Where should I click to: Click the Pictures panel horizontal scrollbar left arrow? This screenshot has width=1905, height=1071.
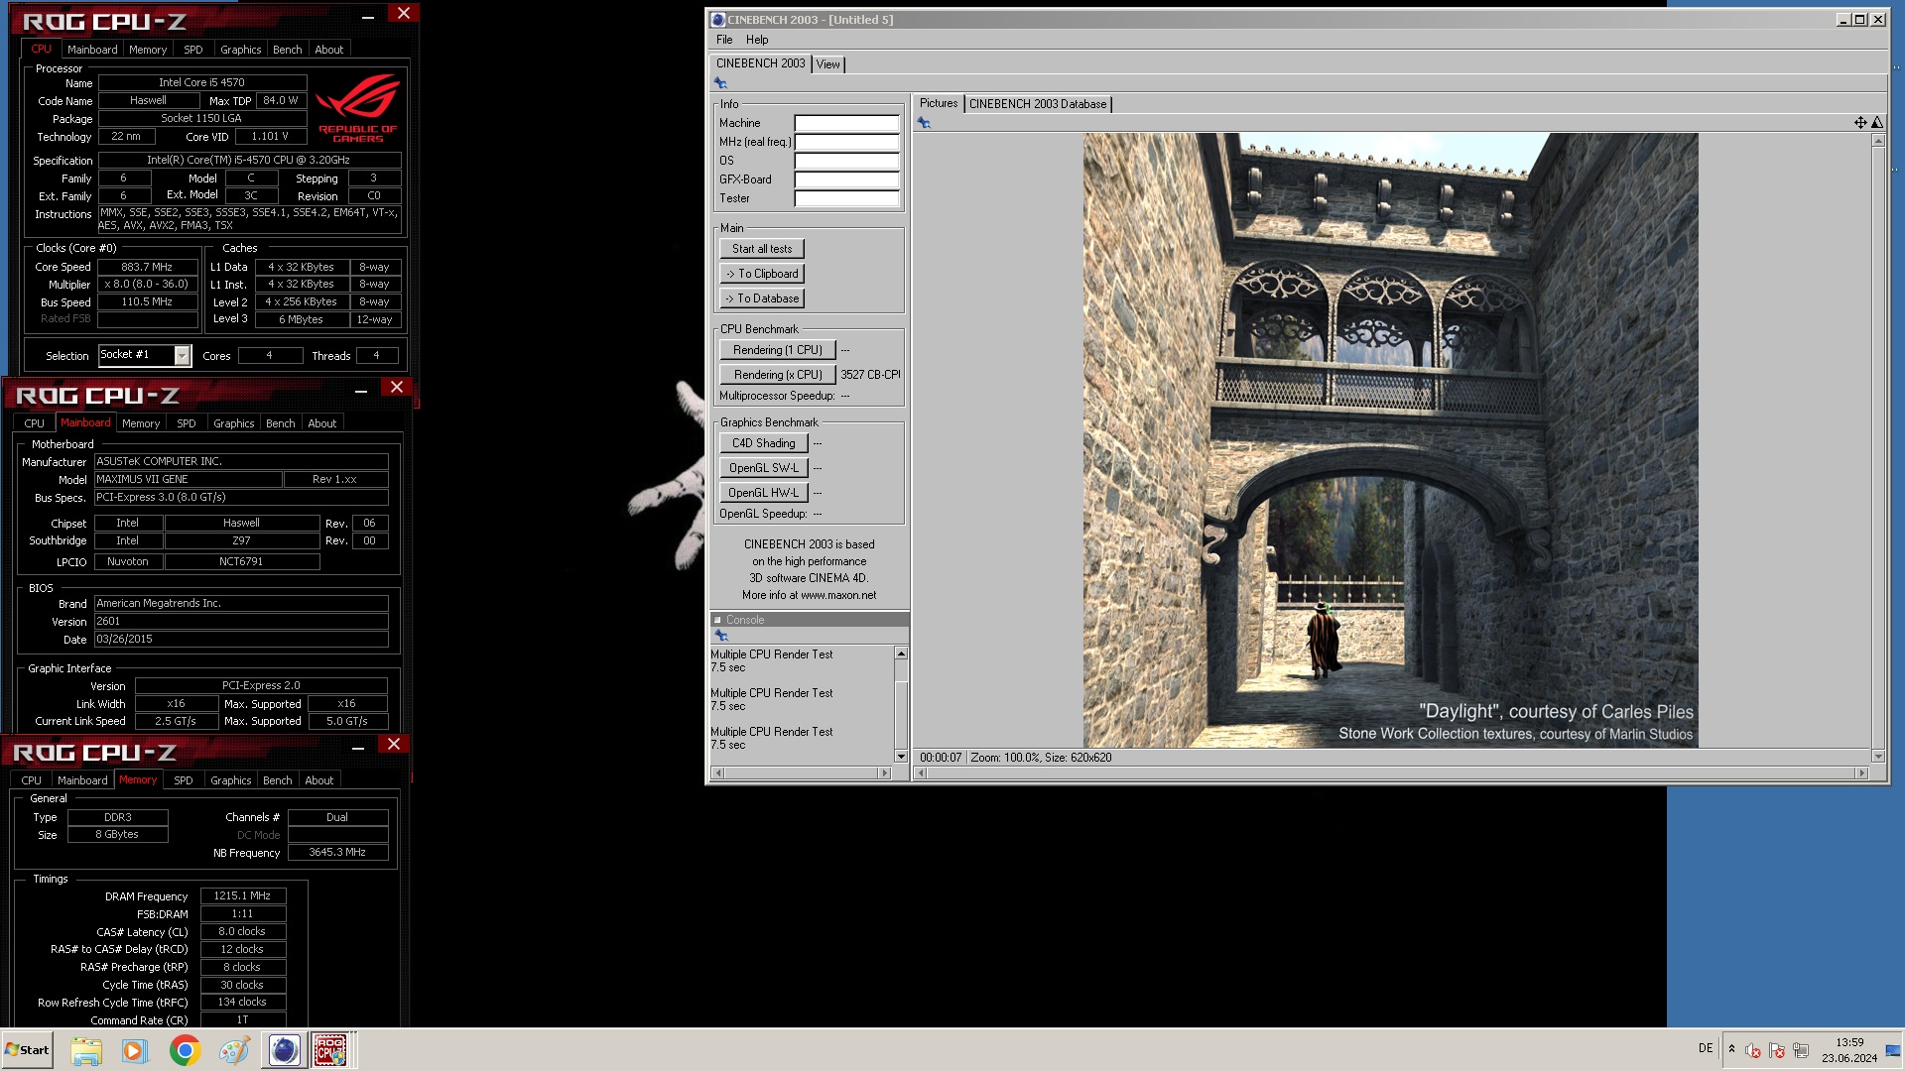pyautogui.click(x=921, y=773)
